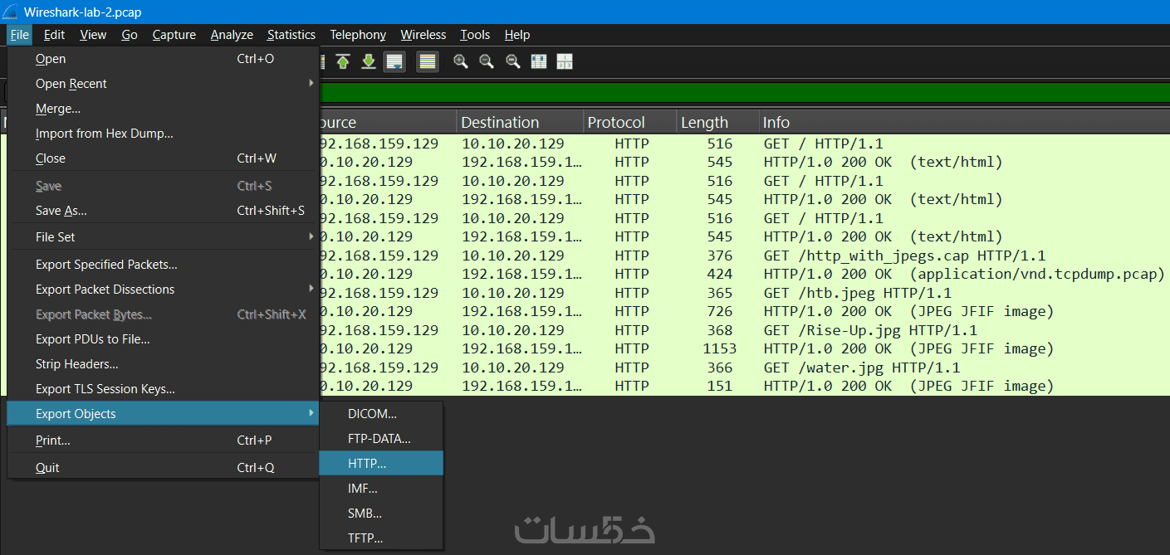Choose Strip Headers... entry
This screenshot has width=1170, height=555.
[x=163, y=364]
